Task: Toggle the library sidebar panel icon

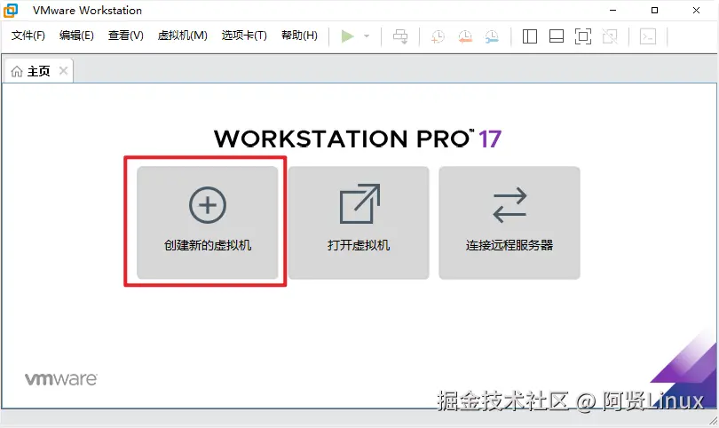Action: [530, 36]
